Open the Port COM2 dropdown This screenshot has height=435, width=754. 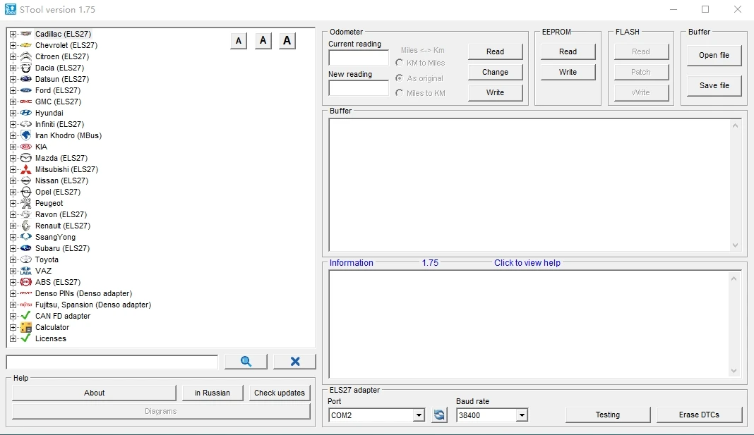419,415
